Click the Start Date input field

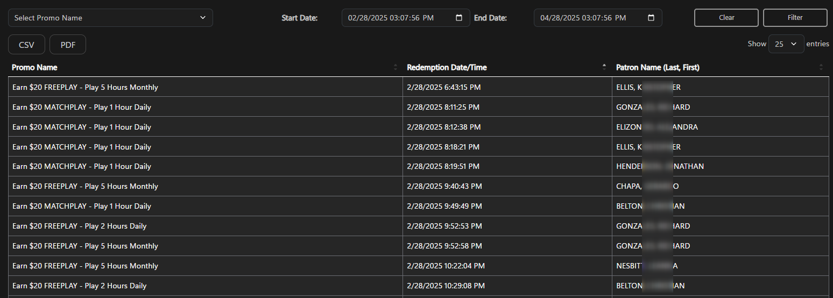pyautogui.click(x=398, y=18)
